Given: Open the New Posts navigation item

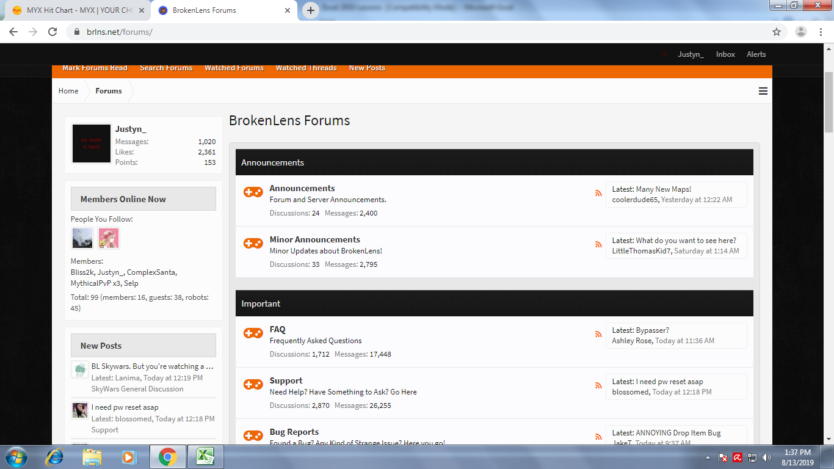Looking at the screenshot, I should coord(367,68).
